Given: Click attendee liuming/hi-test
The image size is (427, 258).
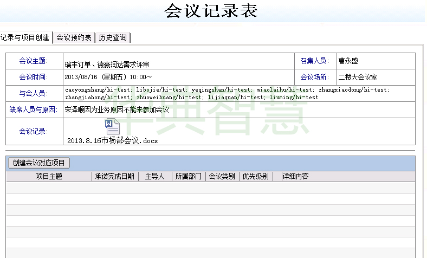Looking at the screenshot, I should [294, 97].
